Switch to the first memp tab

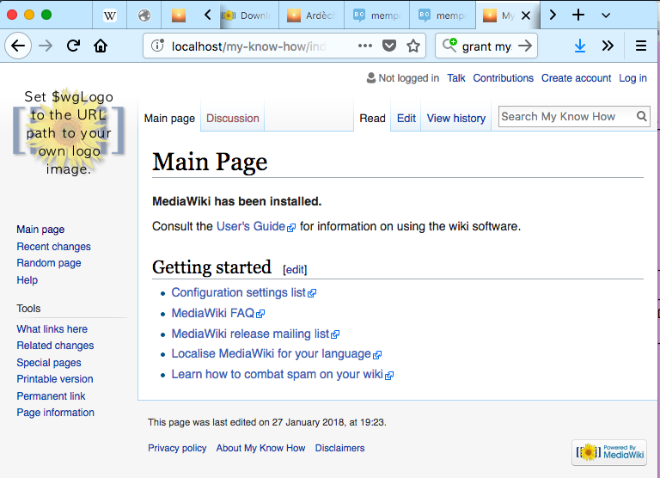[x=377, y=15]
